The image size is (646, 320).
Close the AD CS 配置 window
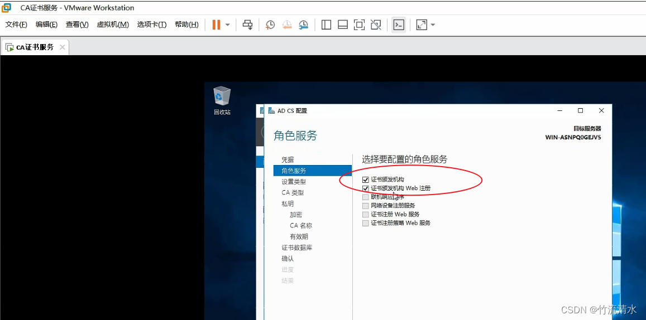point(601,110)
